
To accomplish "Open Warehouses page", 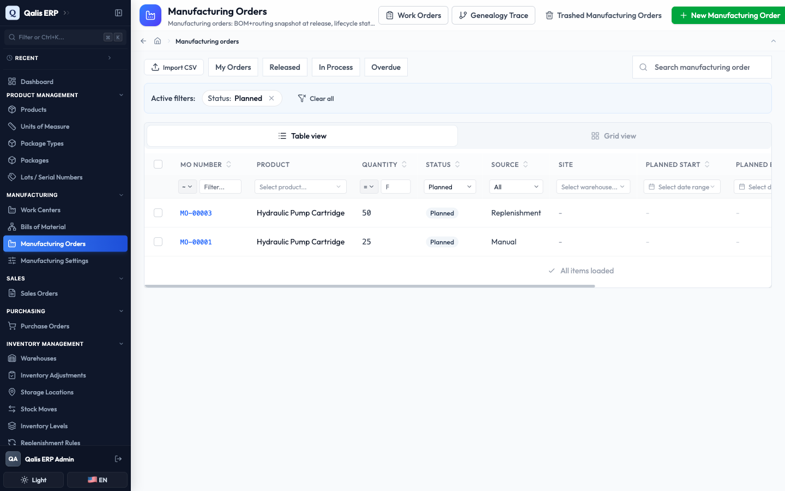I will click(65, 358).
